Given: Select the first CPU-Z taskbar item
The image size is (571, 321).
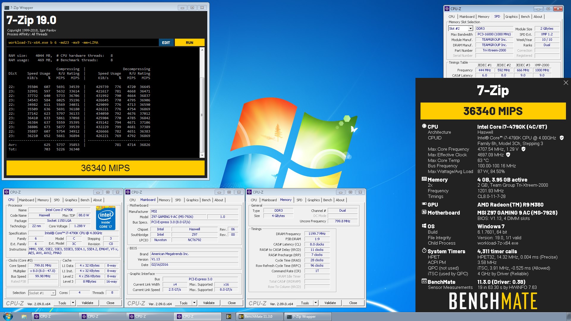Looking at the screenshot, I should click(x=55, y=317).
